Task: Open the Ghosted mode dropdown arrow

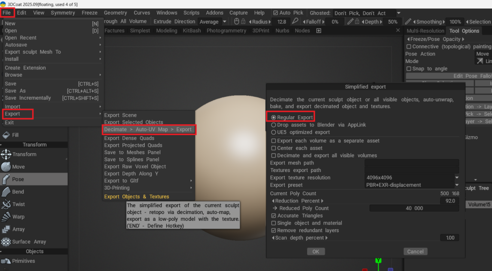Action: pyautogui.click(x=399, y=13)
